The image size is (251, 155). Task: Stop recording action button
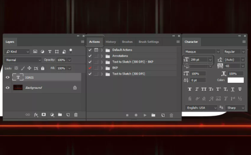(x=127, y=115)
